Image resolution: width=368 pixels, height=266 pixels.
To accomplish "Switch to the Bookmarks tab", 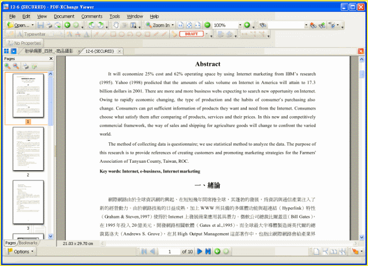I will [28, 243].
